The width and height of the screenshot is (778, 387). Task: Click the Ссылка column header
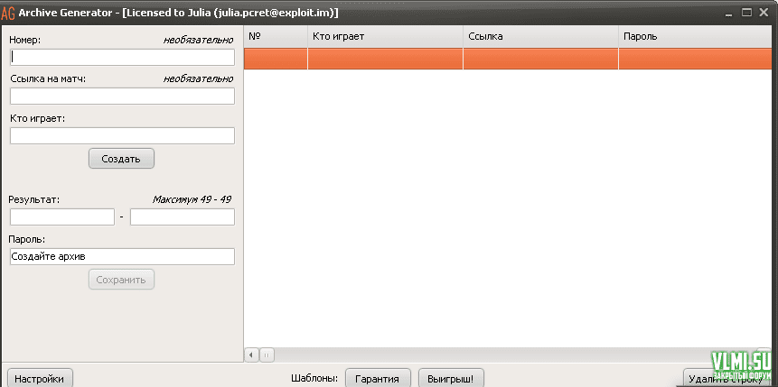[x=539, y=36]
